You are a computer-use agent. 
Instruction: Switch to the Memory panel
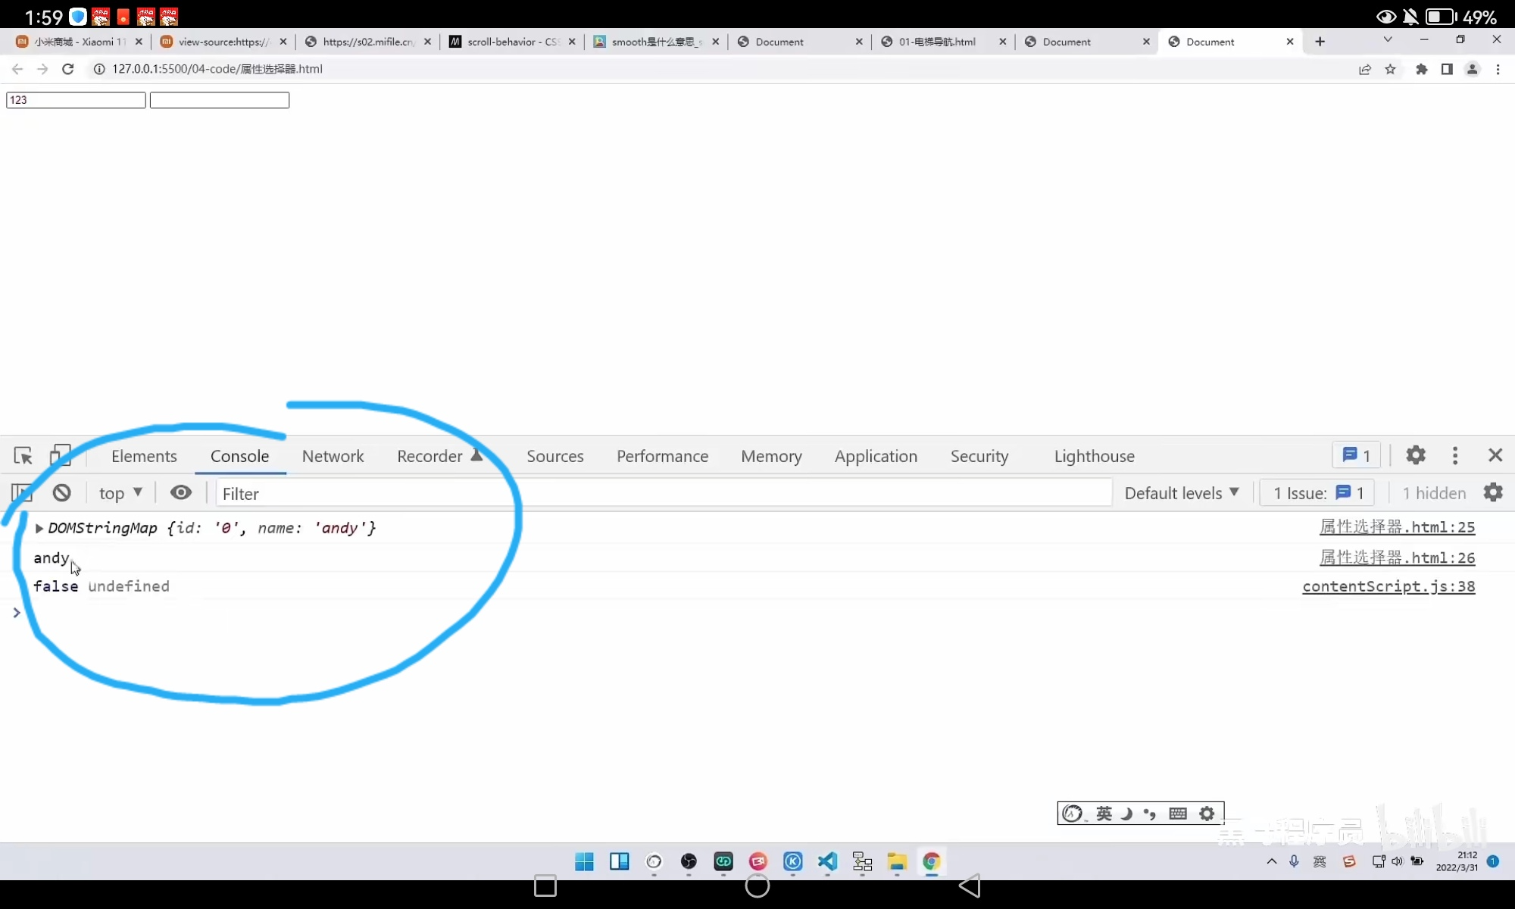coord(771,456)
